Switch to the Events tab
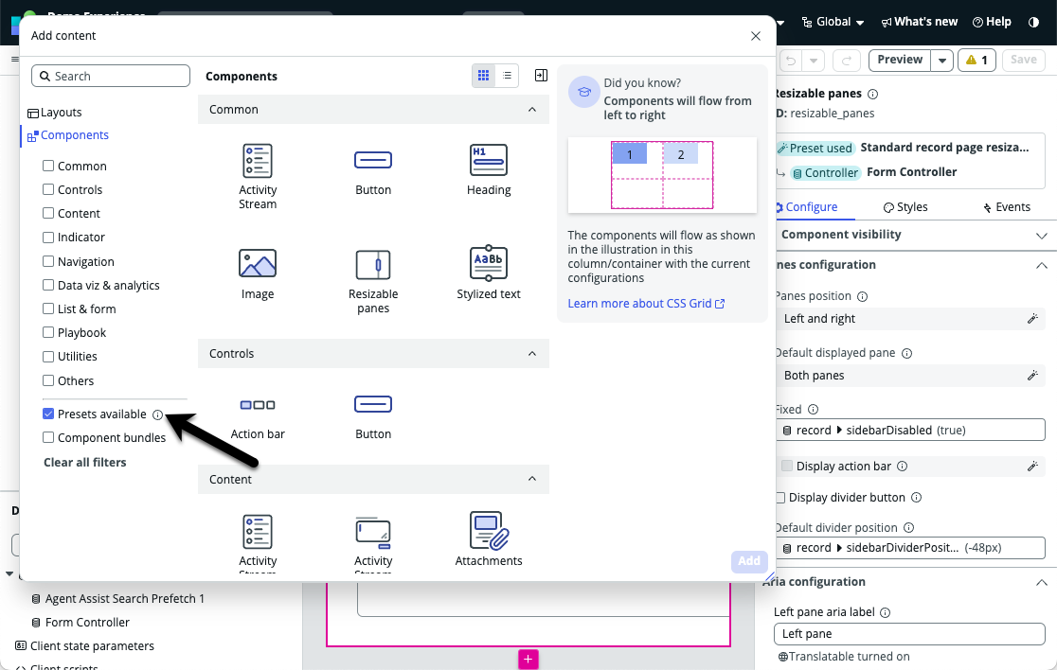This screenshot has height=670, width=1057. click(1007, 207)
